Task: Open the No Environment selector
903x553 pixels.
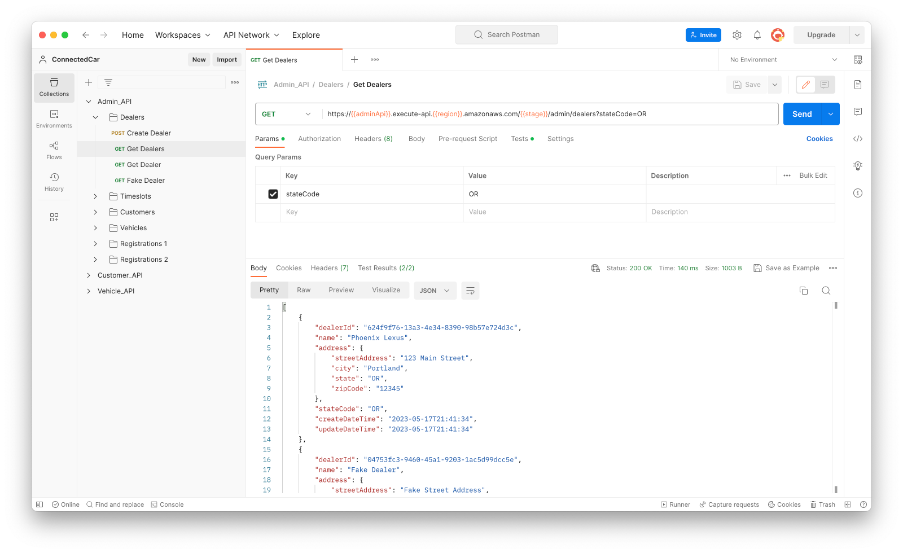Action: 783,60
